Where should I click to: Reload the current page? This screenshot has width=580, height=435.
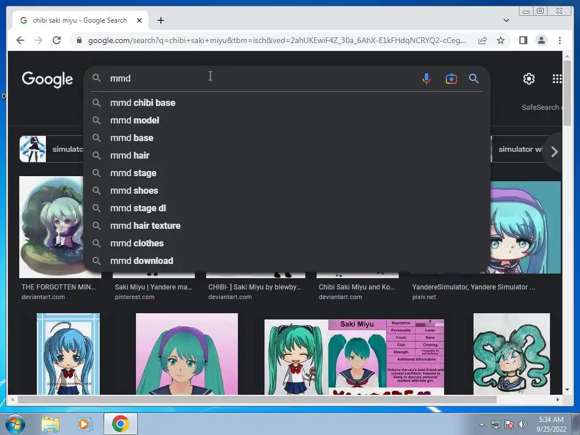[57, 40]
